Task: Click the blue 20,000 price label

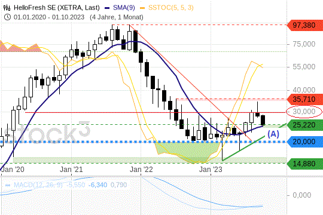Action: tap(305, 142)
